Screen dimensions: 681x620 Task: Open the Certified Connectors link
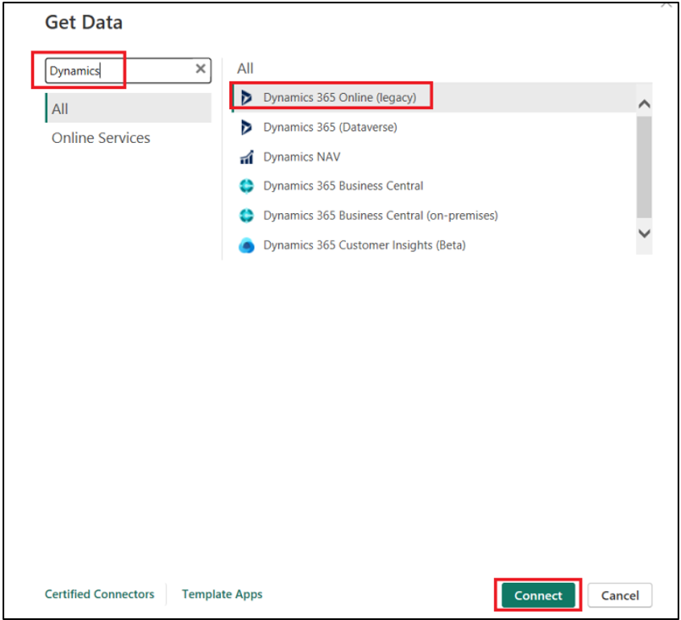point(100,595)
